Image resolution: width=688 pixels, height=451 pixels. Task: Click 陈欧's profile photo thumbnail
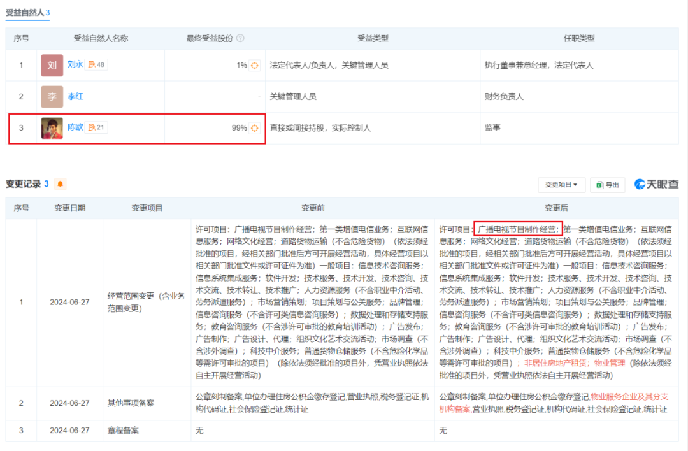point(52,128)
